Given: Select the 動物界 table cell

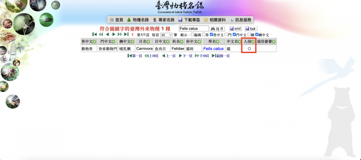Looking at the screenshot, I should click(x=89, y=49).
